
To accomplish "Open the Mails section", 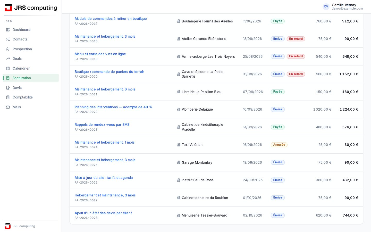I will [x=31, y=107].
